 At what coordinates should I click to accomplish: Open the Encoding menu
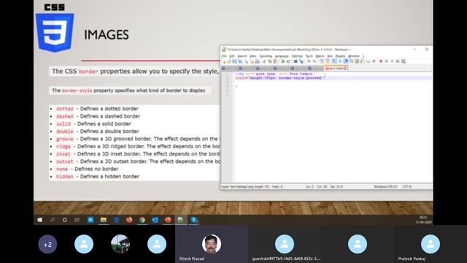[266, 56]
